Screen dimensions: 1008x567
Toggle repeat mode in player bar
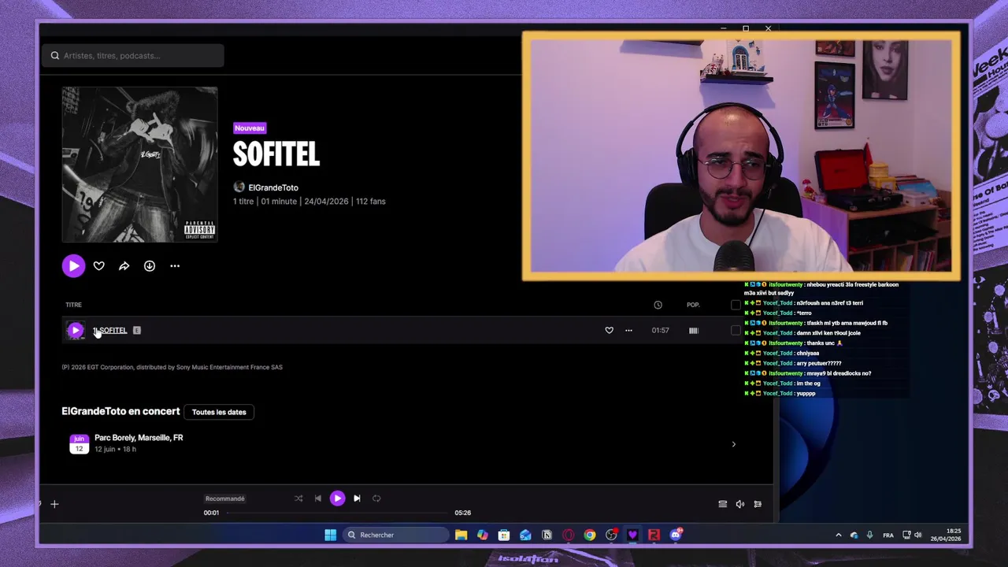click(376, 498)
